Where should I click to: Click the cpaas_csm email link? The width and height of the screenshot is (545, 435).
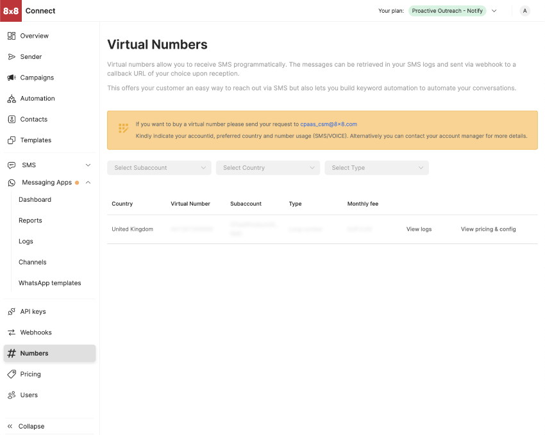[328, 124]
